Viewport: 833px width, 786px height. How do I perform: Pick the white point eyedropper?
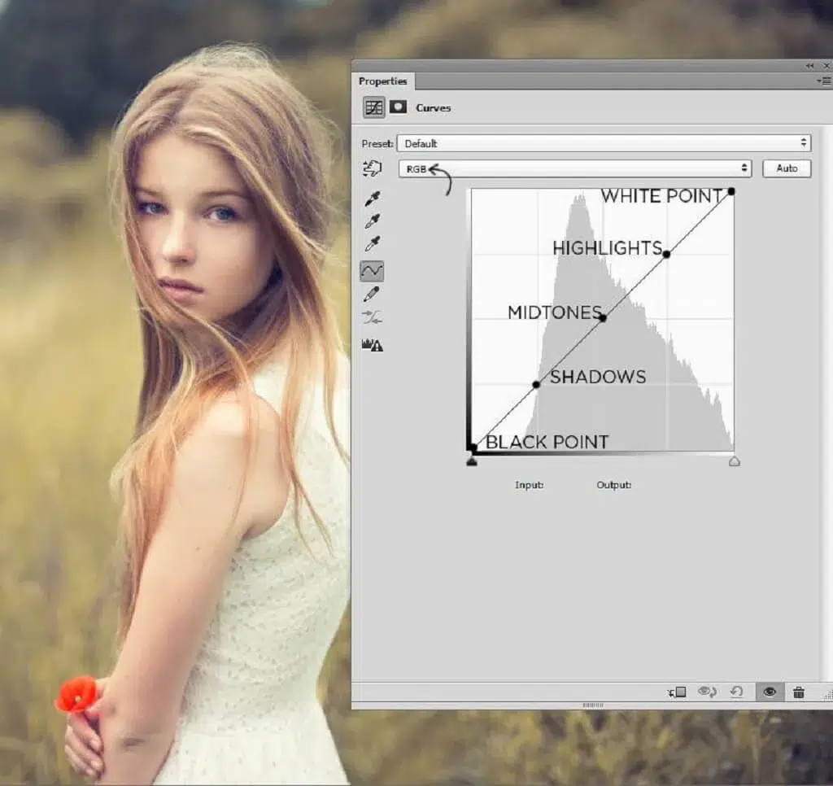tap(373, 244)
